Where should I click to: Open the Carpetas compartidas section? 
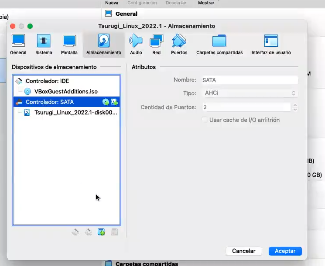[219, 45]
